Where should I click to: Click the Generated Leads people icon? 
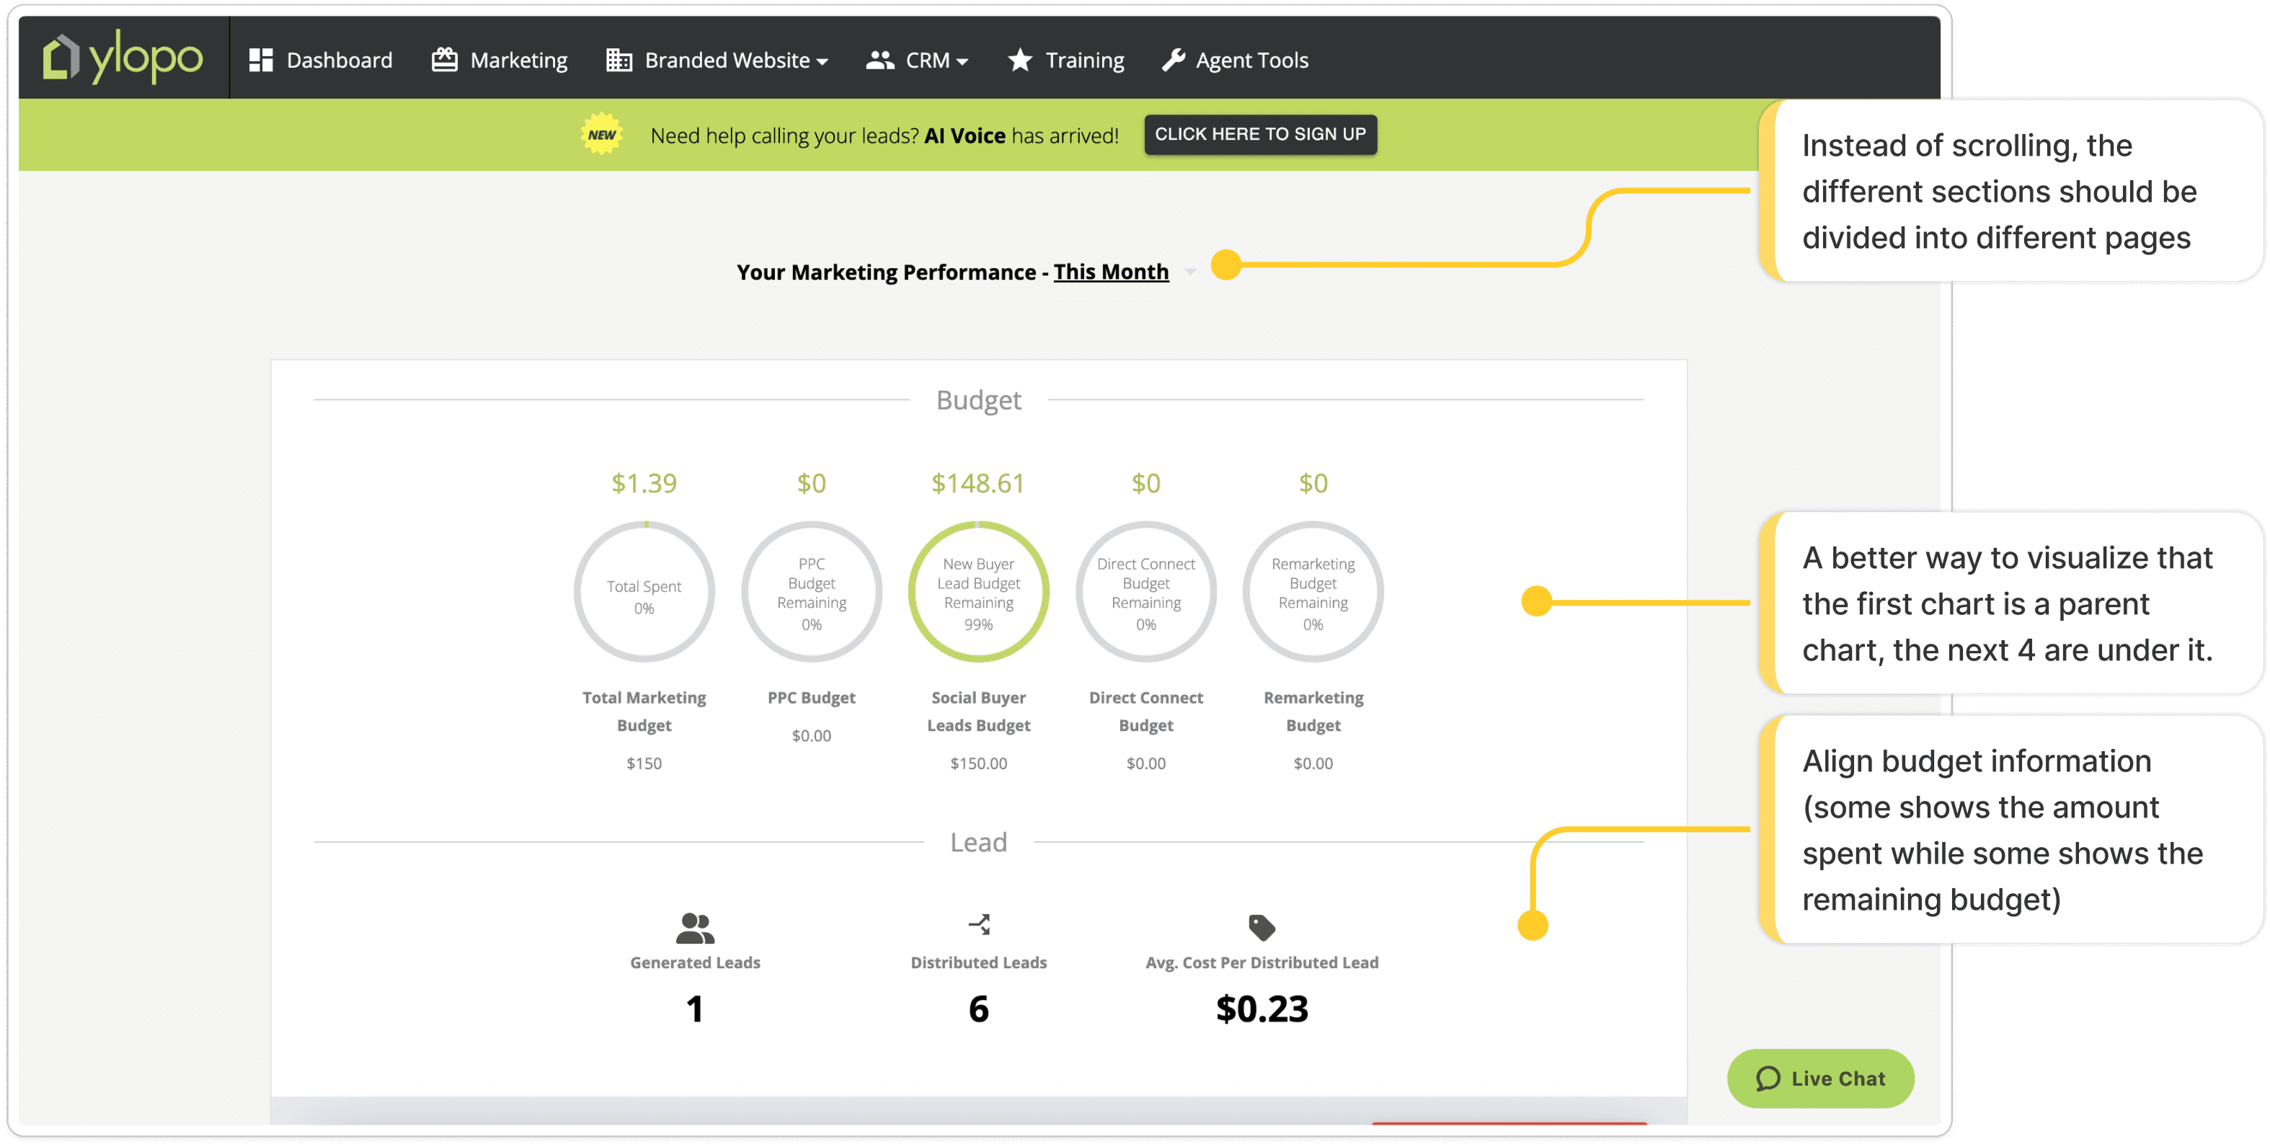pos(694,927)
